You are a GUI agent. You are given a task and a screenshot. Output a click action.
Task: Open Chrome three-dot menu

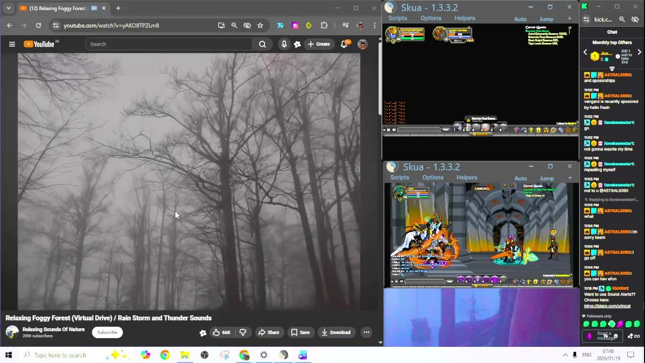point(374,25)
